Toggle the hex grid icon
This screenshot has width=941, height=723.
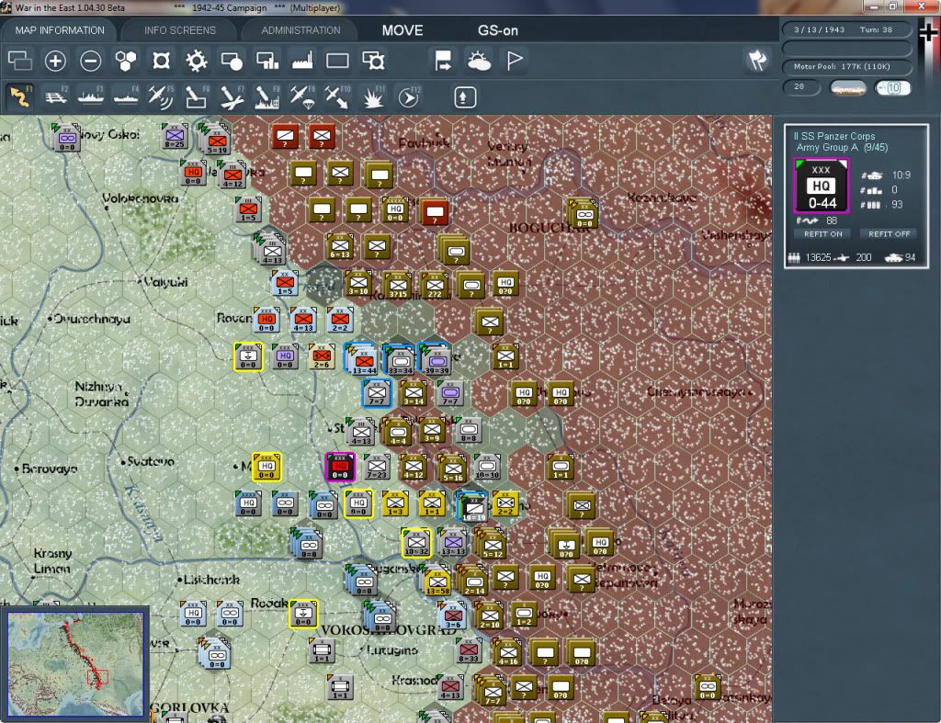tap(125, 61)
